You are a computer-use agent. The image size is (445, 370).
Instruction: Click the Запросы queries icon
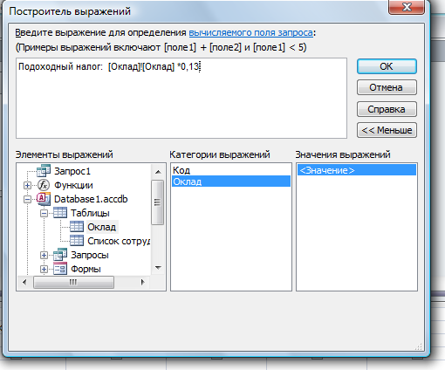coord(60,255)
